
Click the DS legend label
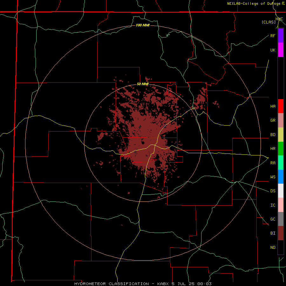click(x=273, y=191)
